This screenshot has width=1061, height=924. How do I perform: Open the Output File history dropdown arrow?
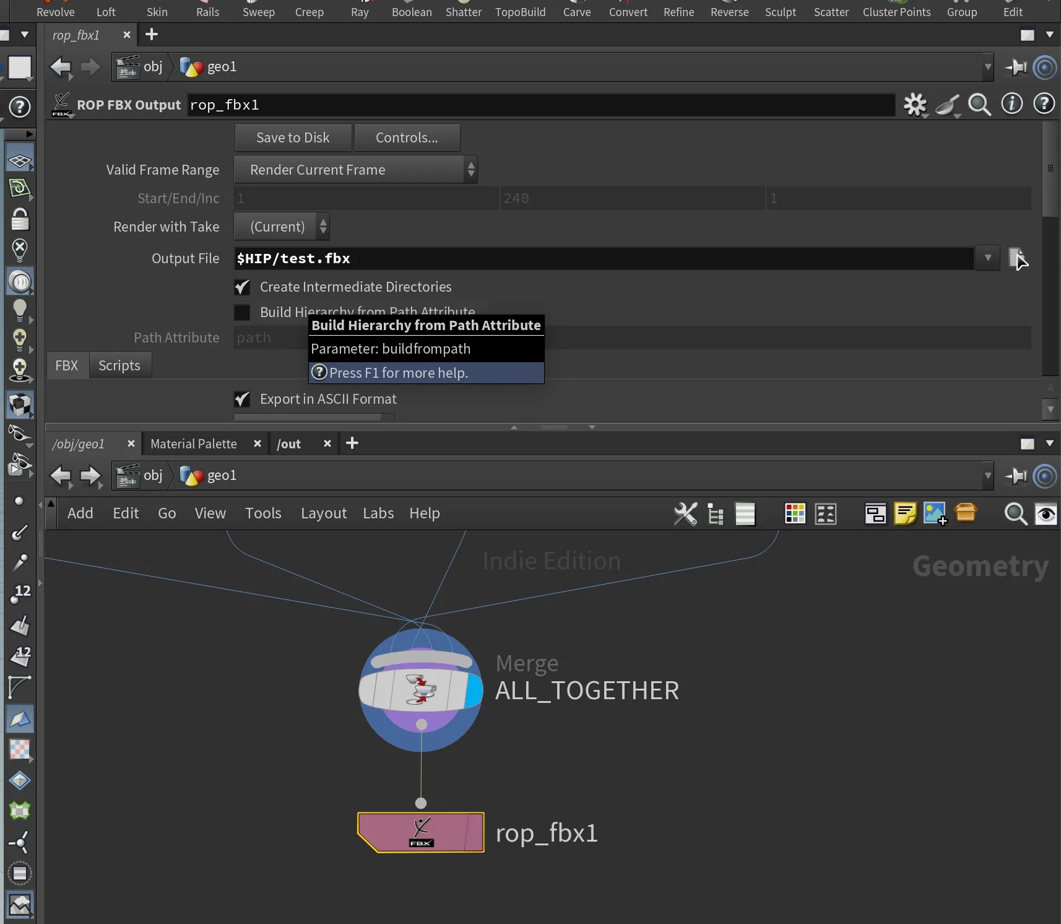[x=987, y=258]
